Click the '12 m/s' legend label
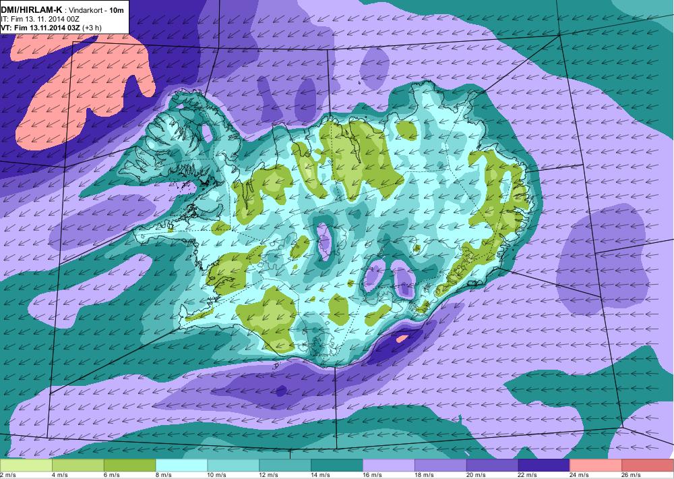 (269, 475)
